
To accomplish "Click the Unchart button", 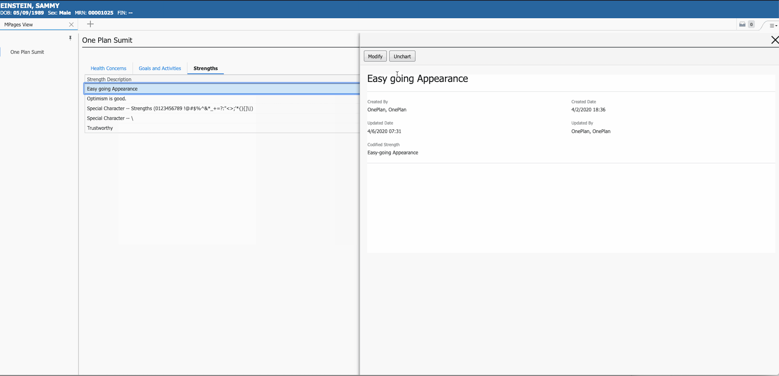I will [x=402, y=56].
